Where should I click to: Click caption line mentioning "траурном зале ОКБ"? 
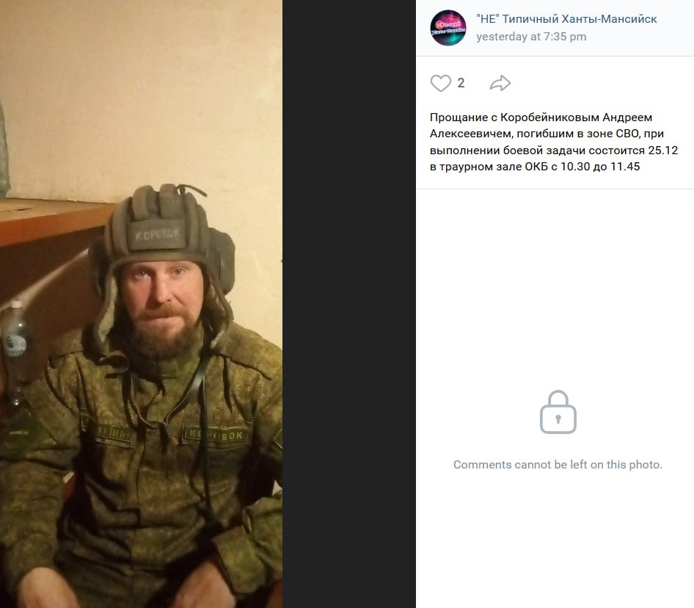point(535,167)
